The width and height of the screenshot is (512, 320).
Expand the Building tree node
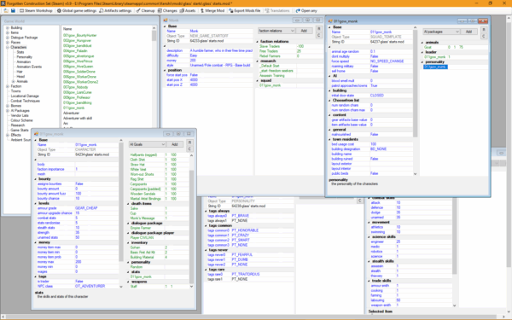point(8,28)
